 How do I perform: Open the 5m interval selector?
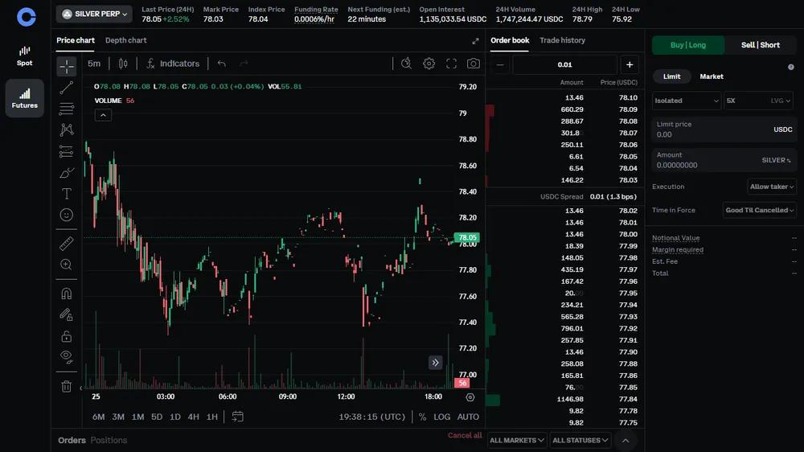tap(94, 64)
